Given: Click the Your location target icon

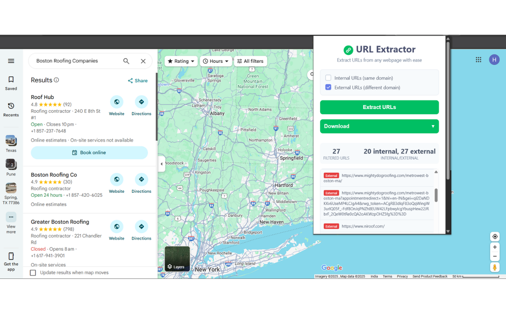Looking at the screenshot, I should 495,237.
